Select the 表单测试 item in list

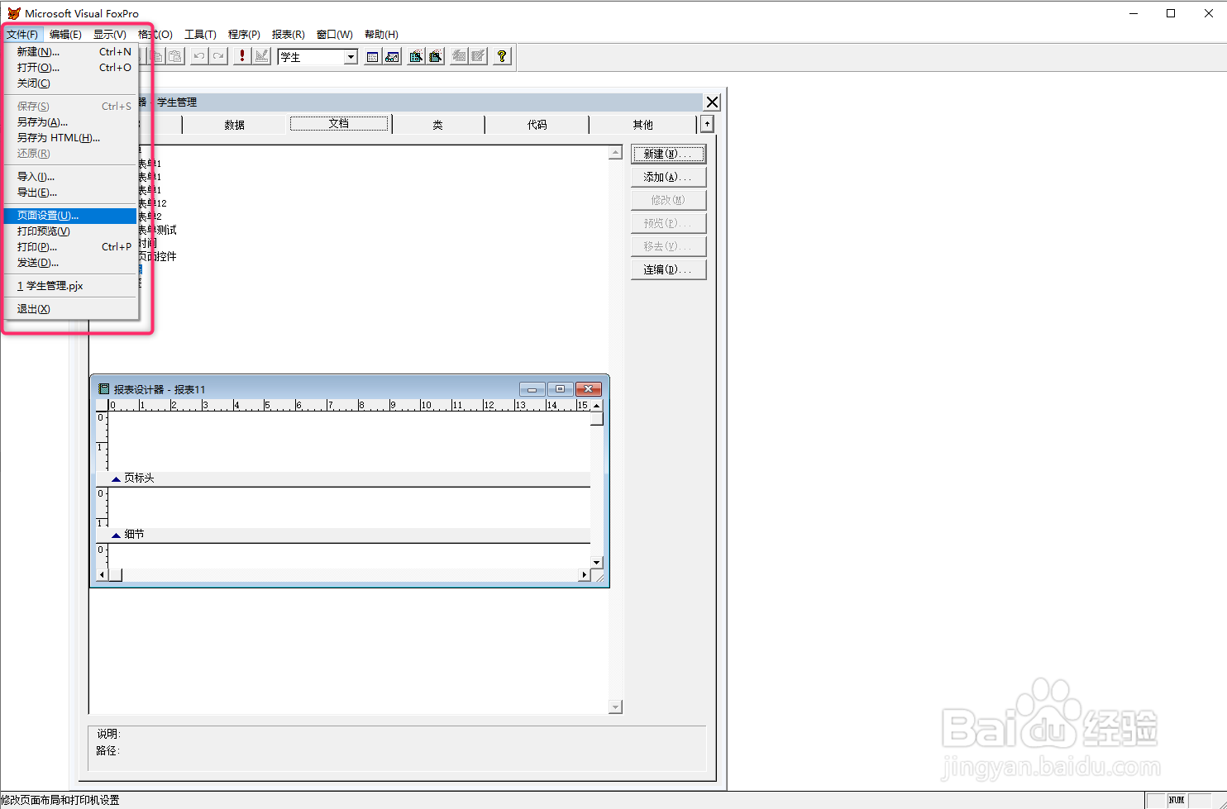(x=157, y=230)
